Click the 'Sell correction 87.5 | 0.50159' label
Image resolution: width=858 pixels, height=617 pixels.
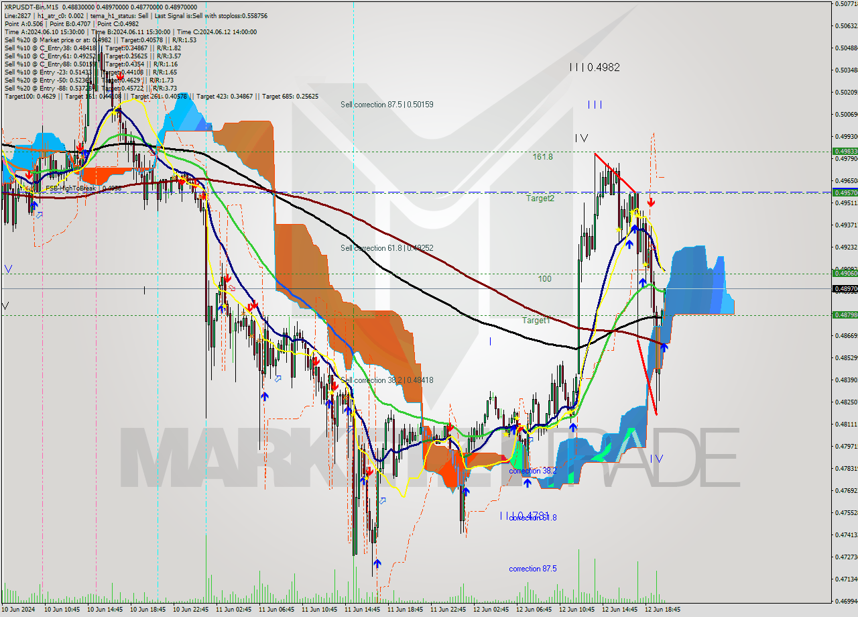(x=387, y=105)
